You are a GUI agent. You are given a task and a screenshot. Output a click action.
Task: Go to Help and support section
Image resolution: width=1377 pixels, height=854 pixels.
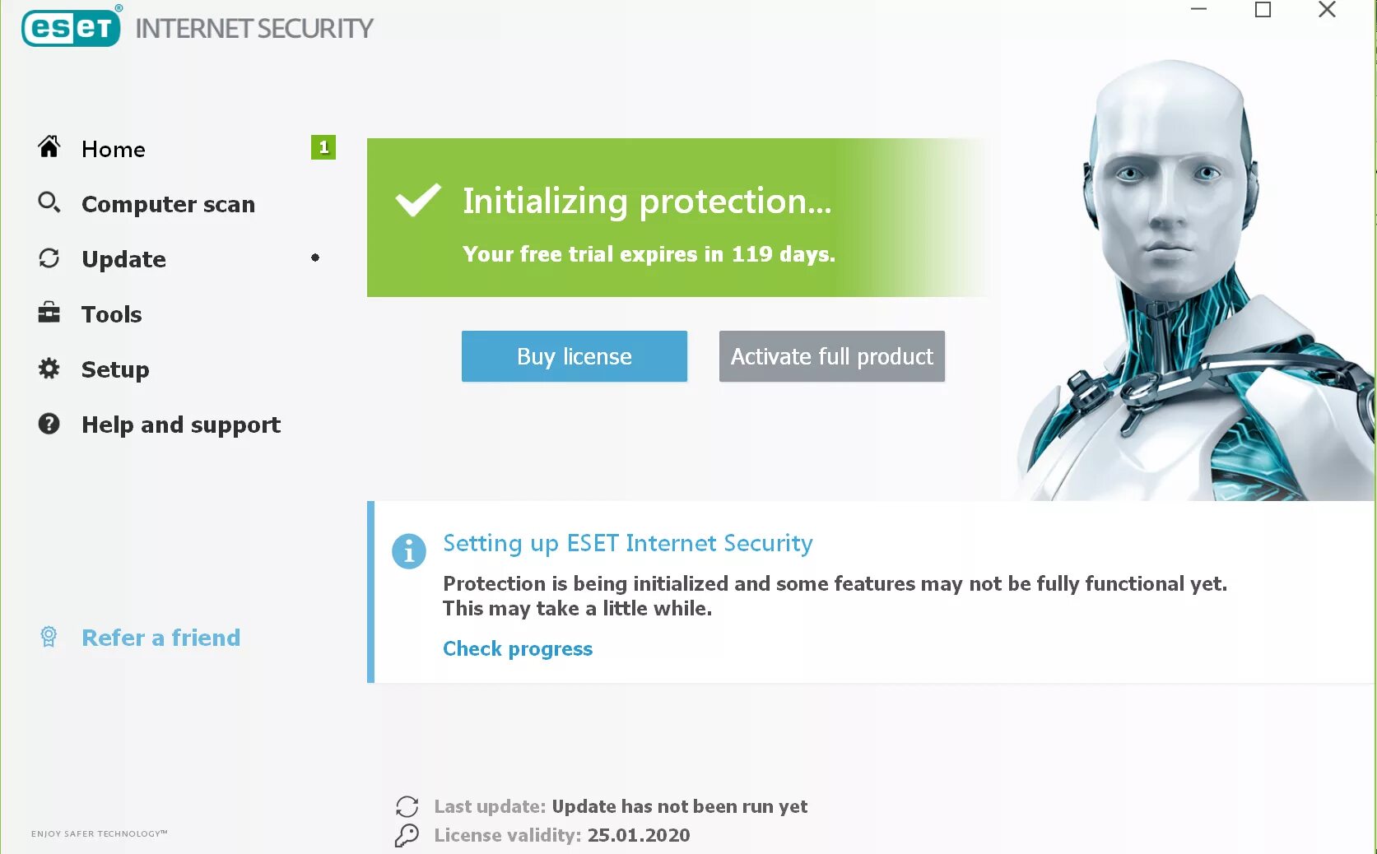(x=181, y=425)
